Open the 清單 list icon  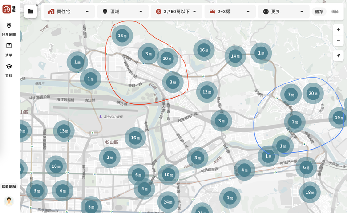click(x=9, y=46)
